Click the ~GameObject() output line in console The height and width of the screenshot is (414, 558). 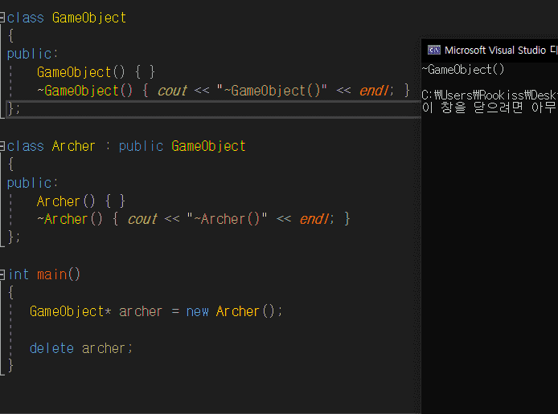coord(463,70)
